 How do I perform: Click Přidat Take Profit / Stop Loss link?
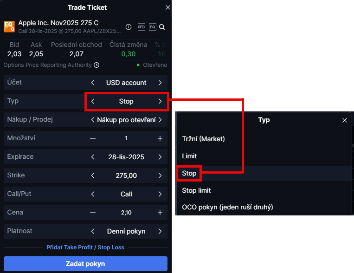[85, 247]
